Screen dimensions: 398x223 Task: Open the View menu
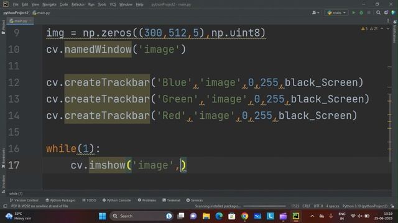(35, 4)
